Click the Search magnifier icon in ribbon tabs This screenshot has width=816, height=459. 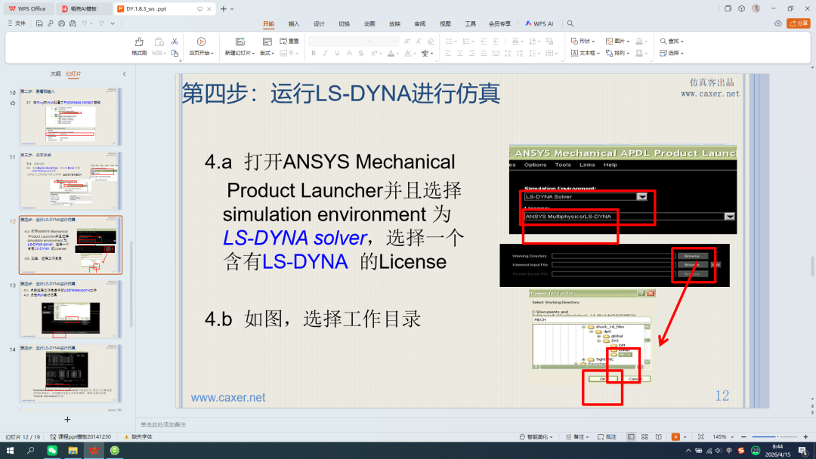(570, 23)
